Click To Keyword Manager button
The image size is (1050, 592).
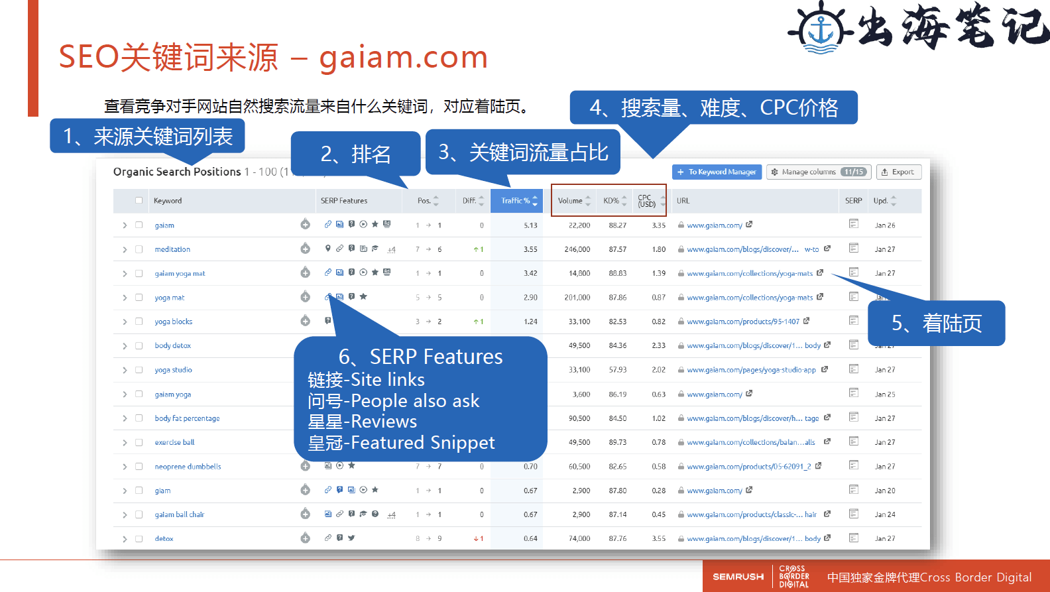717,172
